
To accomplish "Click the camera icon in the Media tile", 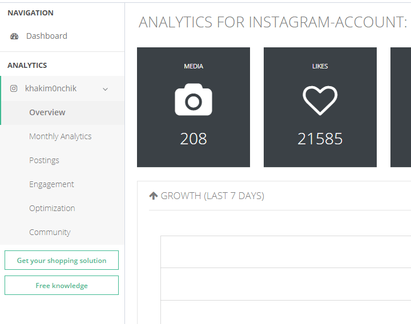I will 194,100.
